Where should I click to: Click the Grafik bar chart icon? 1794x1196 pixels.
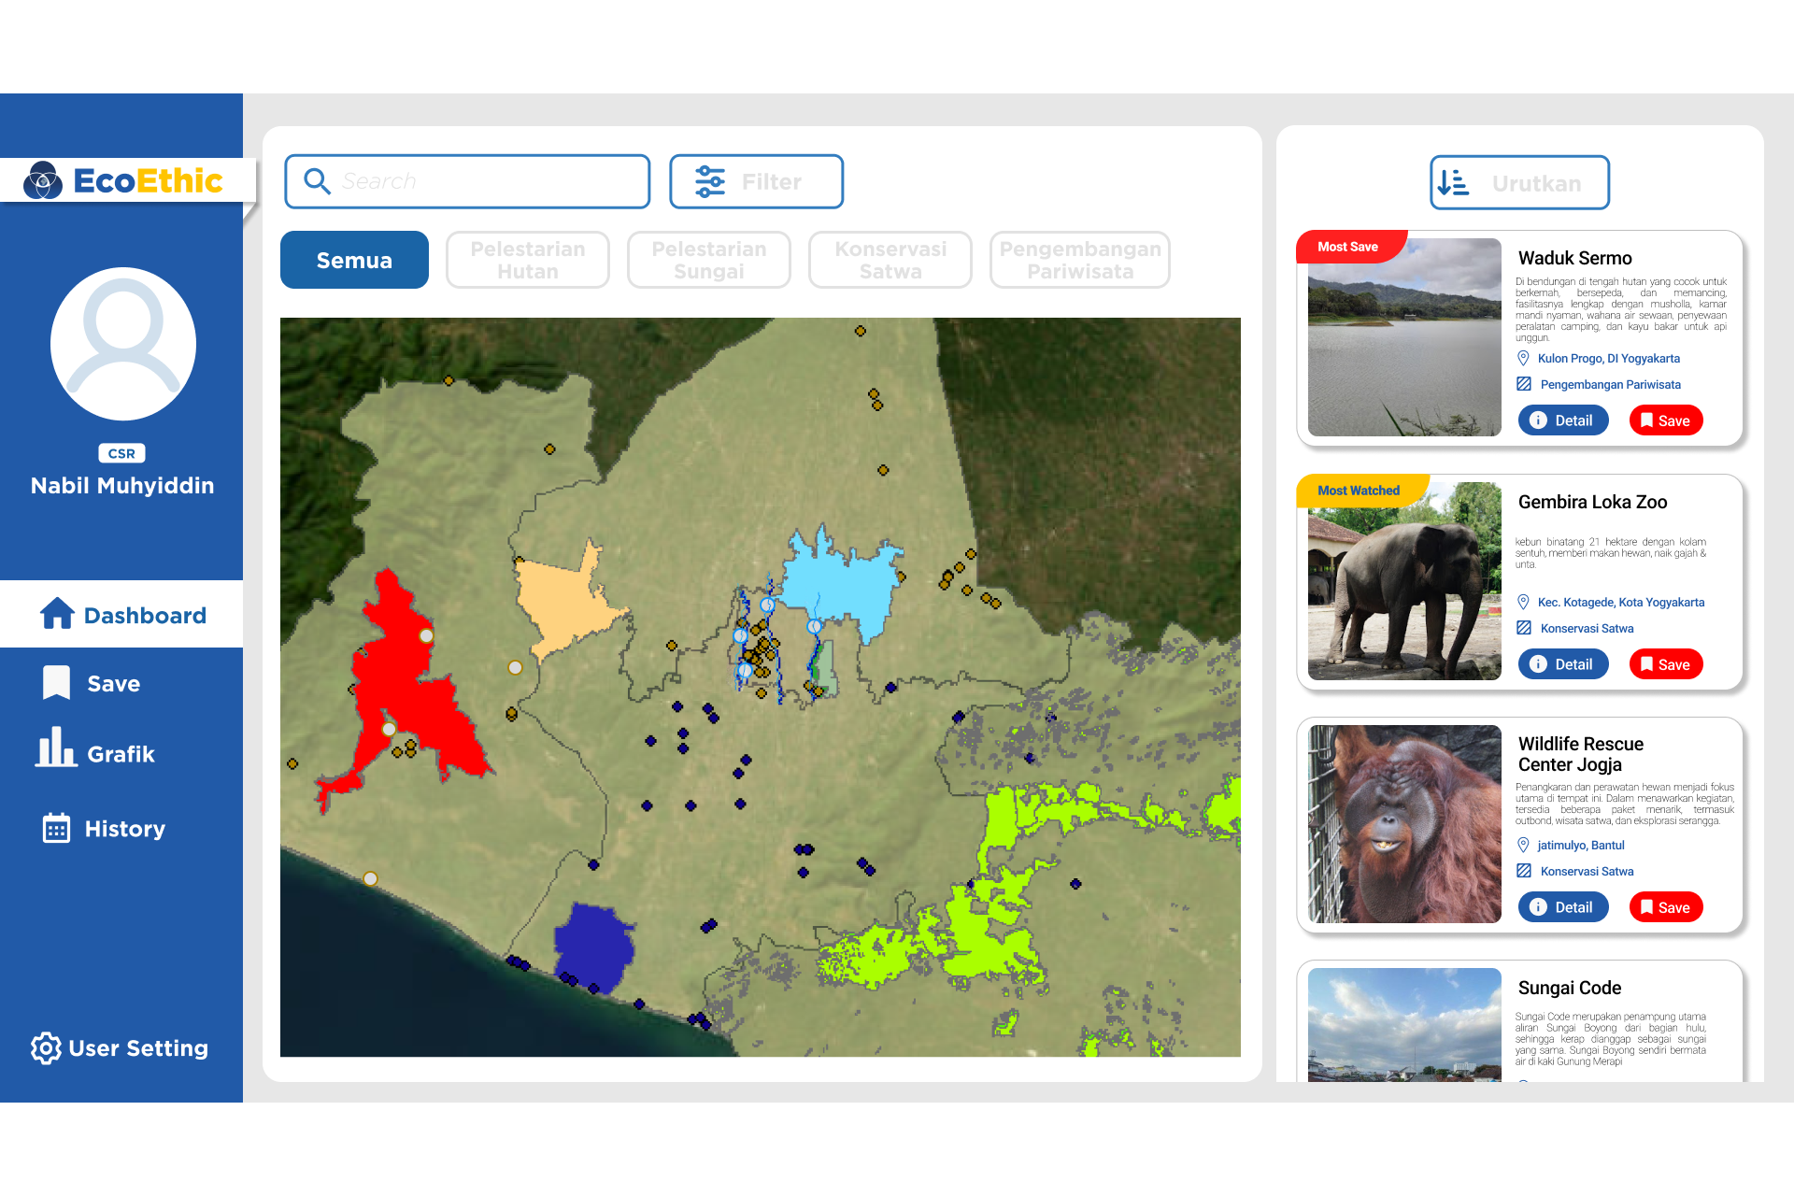56,747
